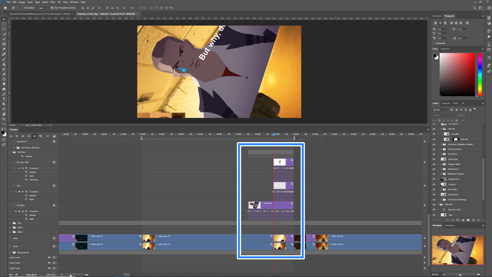Click the Render Video arrow icon
492x277 pixels.
(16, 275)
